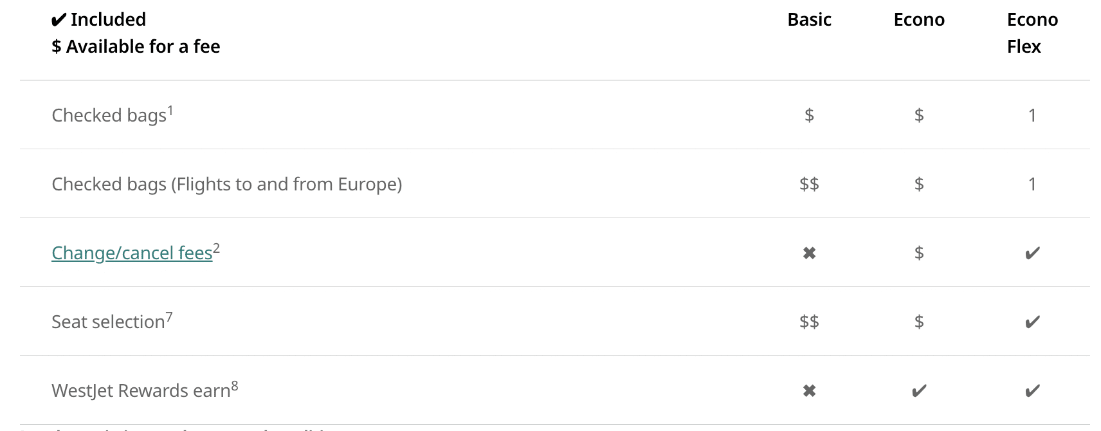This screenshot has width=1101, height=431.
Task: Click the checkmark icon beside Included legend
Action: tap(59, 21)
